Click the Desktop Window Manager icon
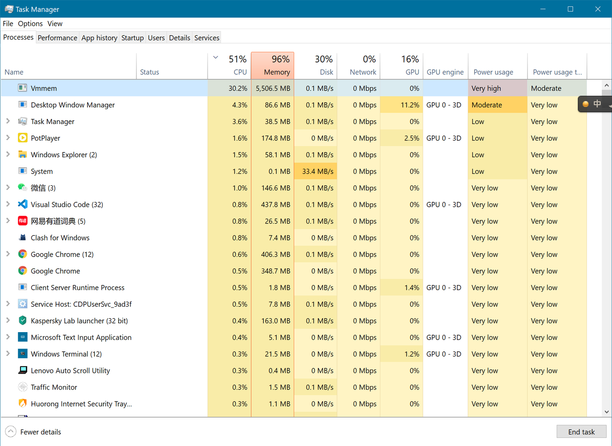The height and width of the screenshot is (446, 612). click(x=23, y=104)
